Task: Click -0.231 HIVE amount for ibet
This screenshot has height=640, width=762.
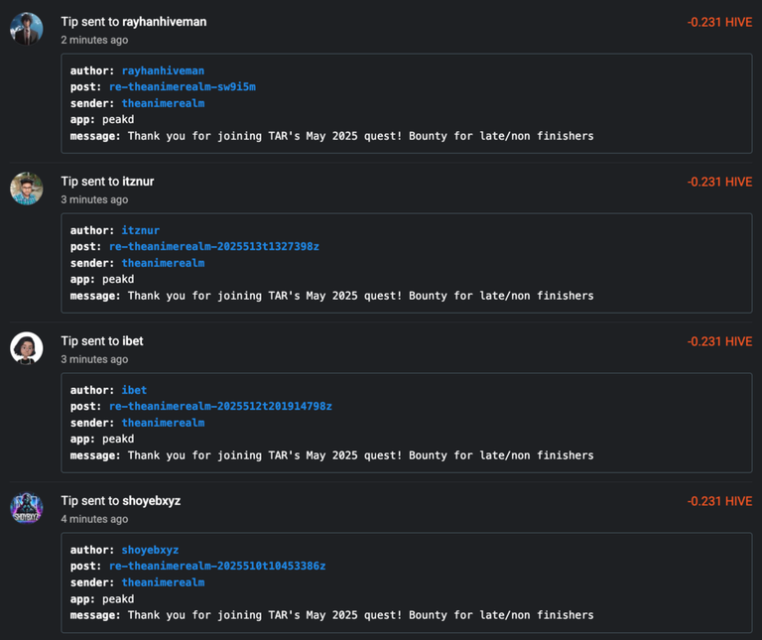Action: pos(719,341)
